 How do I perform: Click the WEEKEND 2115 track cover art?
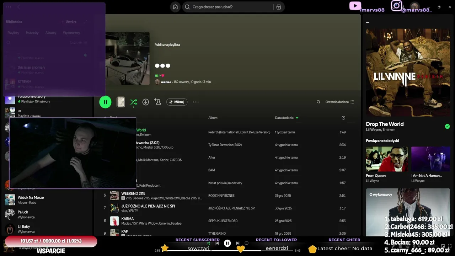click(x=114, y=196)
